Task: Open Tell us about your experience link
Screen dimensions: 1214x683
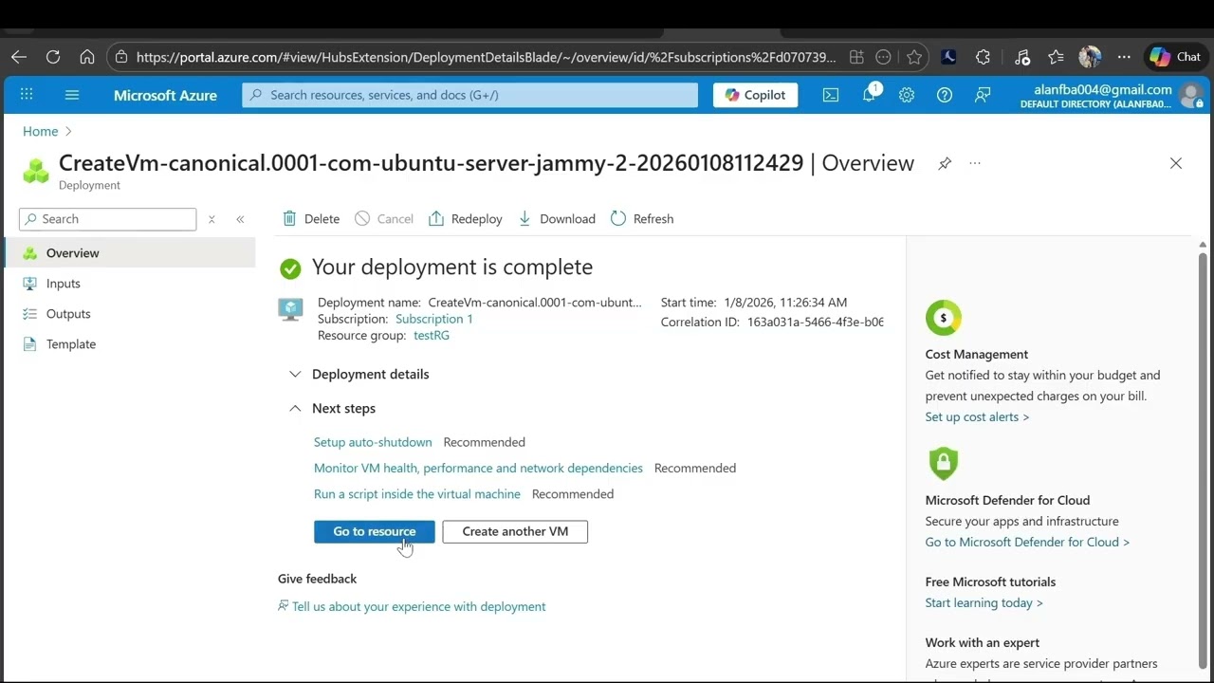Action: [x=418, y=606]
